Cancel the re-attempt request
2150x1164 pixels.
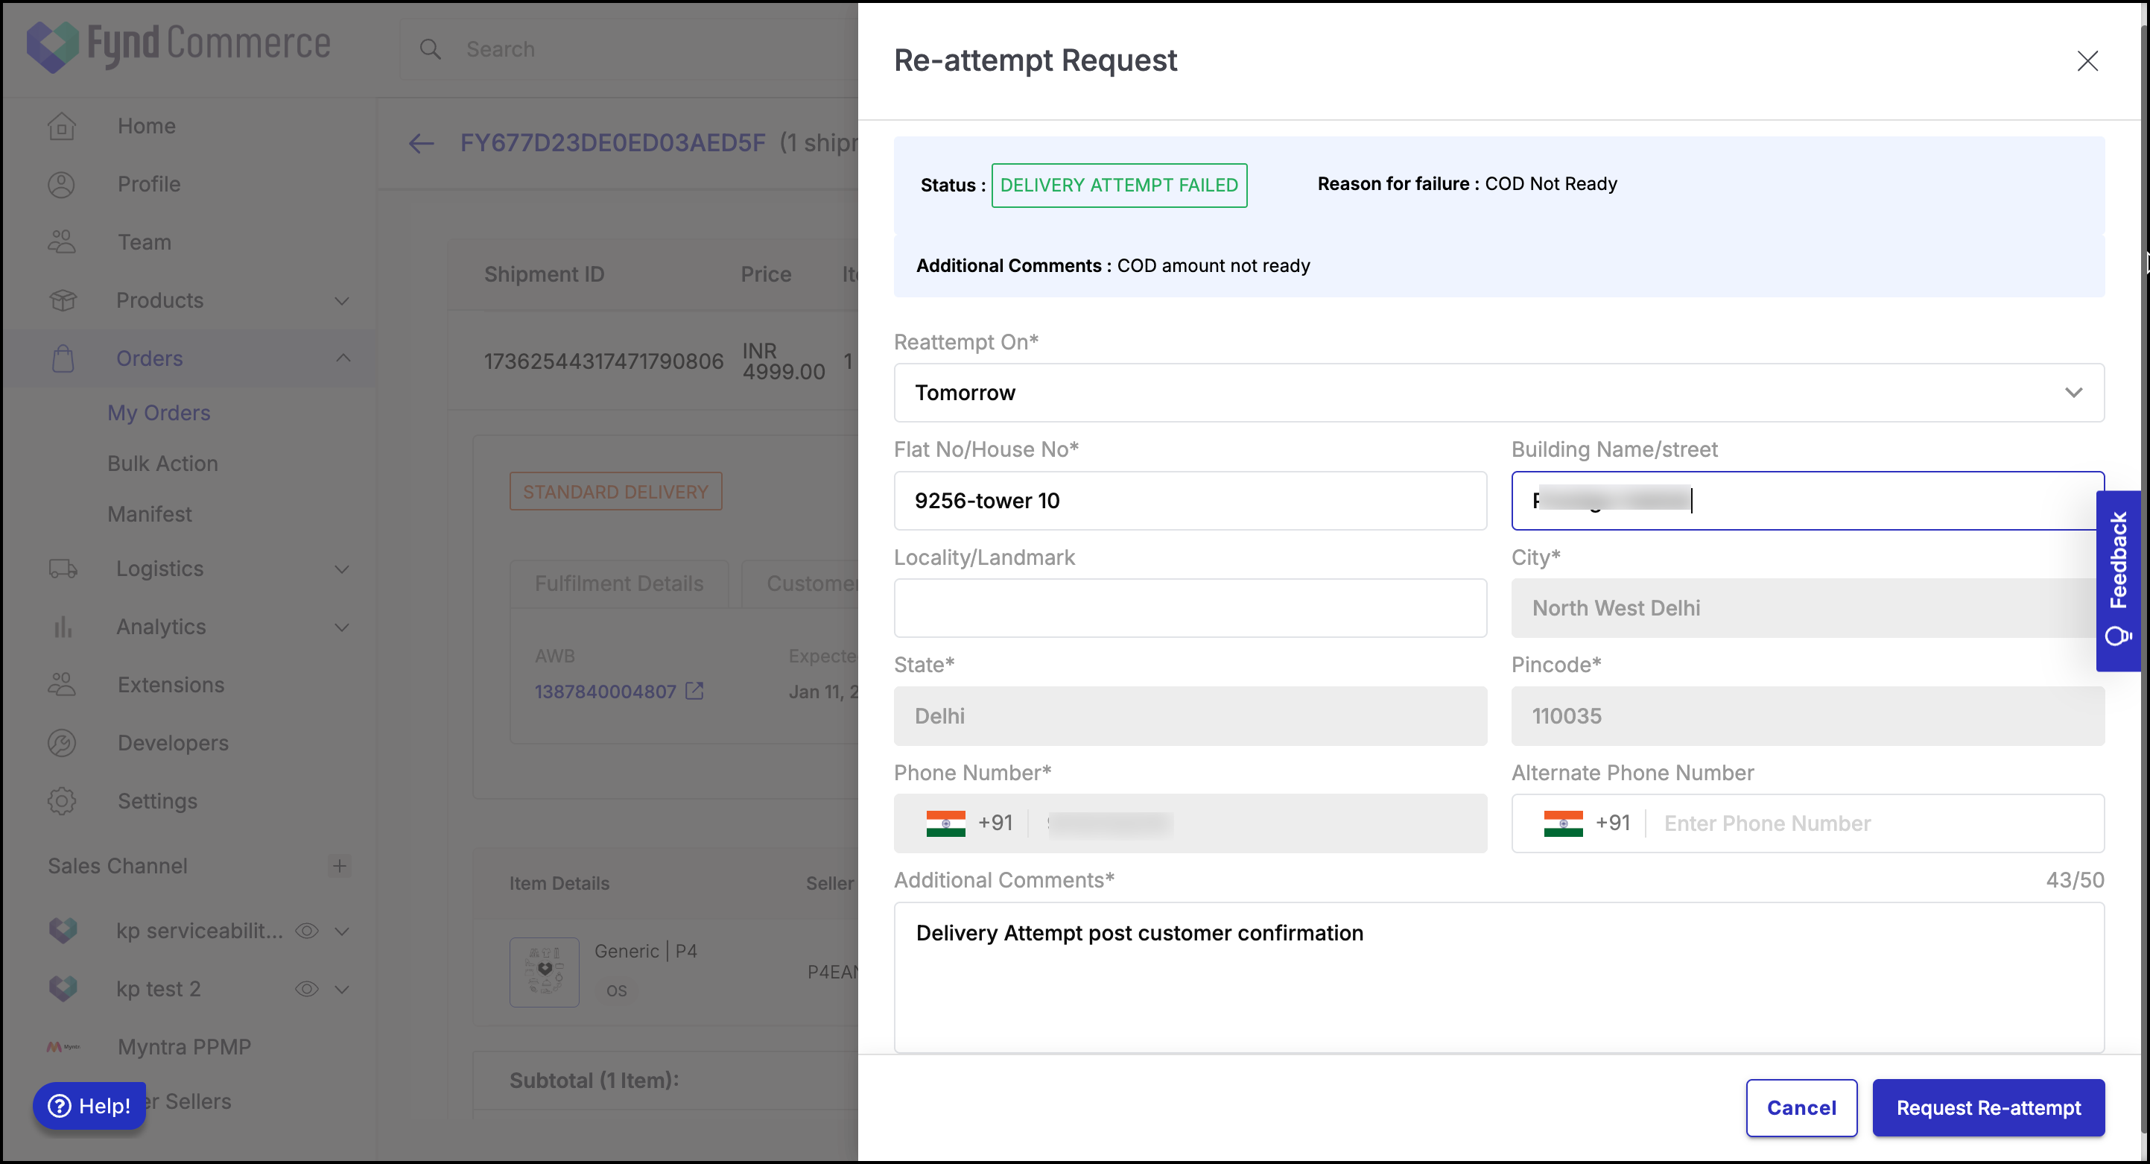[1801, 1107]
